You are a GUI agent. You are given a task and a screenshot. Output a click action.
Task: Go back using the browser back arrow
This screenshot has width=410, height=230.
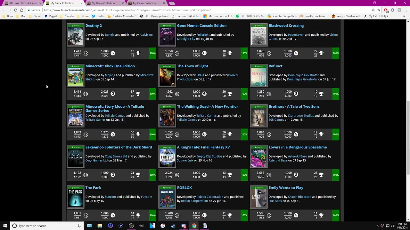tap(4, 10)
